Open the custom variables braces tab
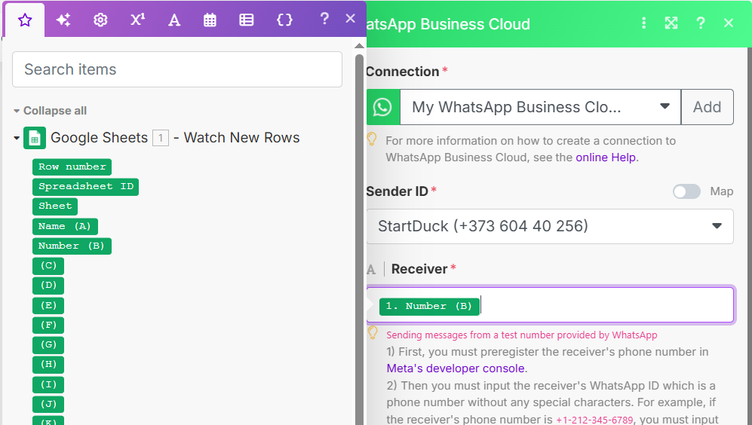This screenshot has width=752, height=425. pyautogui.click(x=284, y=20)
